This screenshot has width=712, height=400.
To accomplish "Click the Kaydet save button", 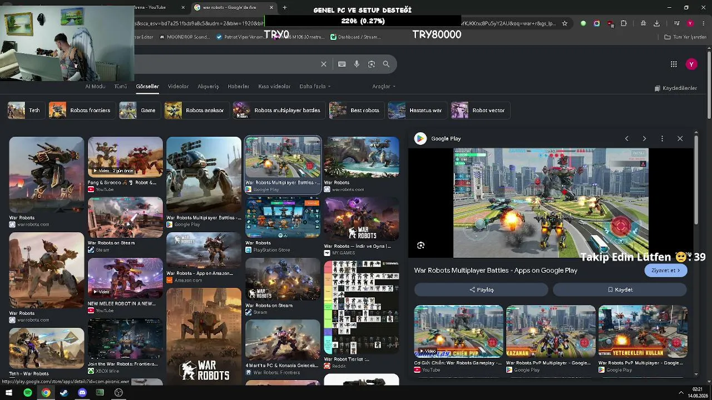I will [620, 289].
